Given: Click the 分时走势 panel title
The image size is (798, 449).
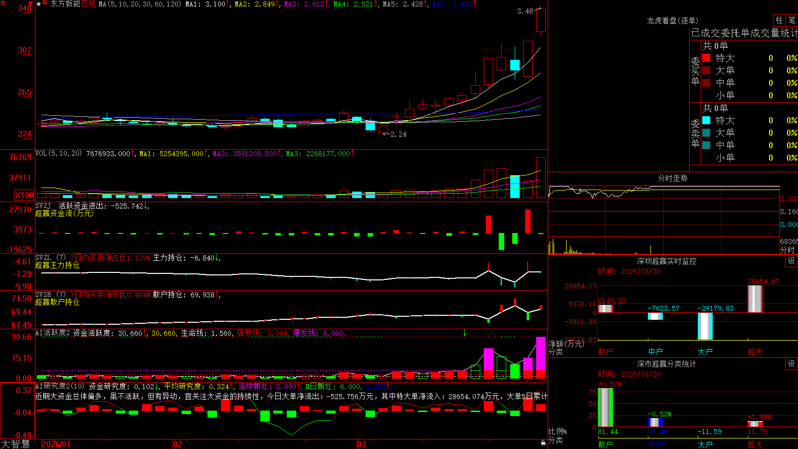Looking at the screenshot, I should pos(672,178).
